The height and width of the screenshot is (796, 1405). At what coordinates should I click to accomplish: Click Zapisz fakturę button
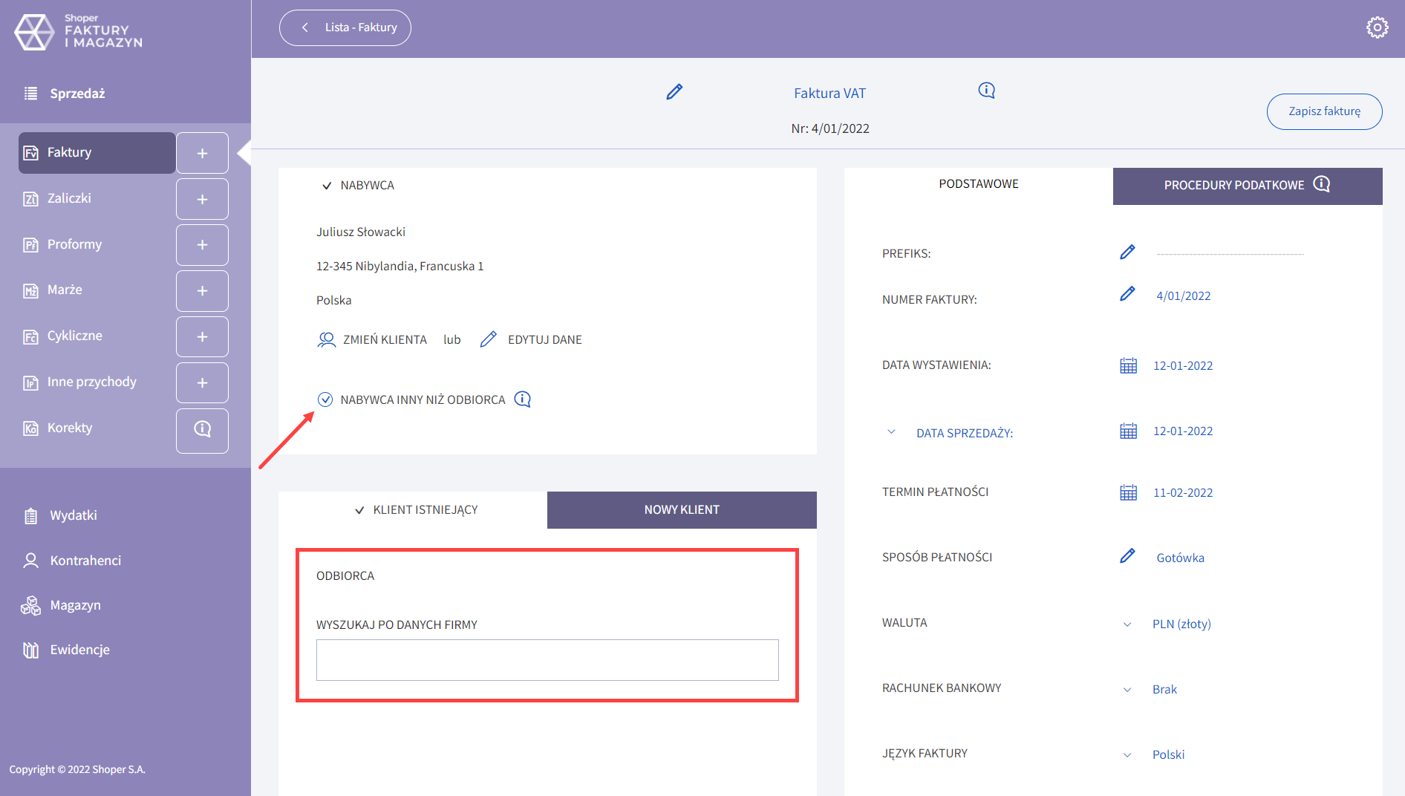tap(1324, 111)
